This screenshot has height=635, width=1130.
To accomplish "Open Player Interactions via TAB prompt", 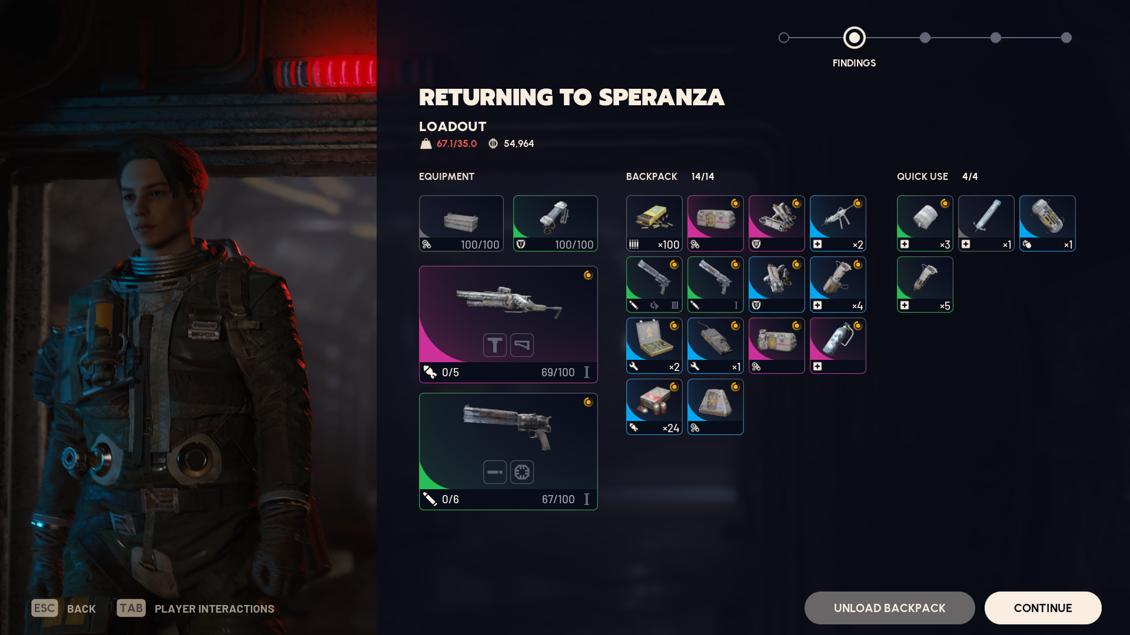I will coord(195,609).
